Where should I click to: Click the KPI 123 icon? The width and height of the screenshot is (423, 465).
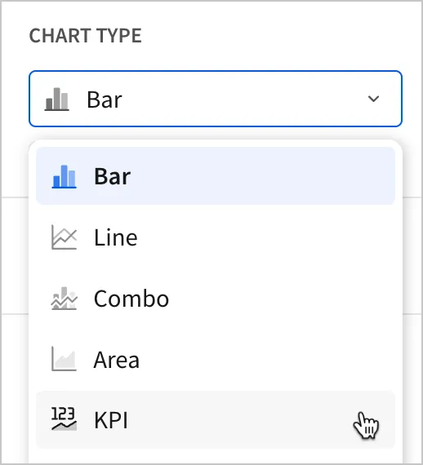point(65,418)
